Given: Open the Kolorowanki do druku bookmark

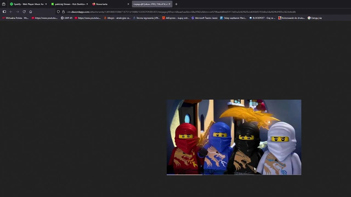Looking at the screenshot, I should (292, 18).
